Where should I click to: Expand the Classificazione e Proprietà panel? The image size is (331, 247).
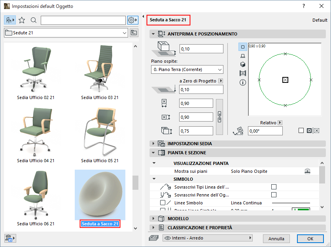[153, 228]
